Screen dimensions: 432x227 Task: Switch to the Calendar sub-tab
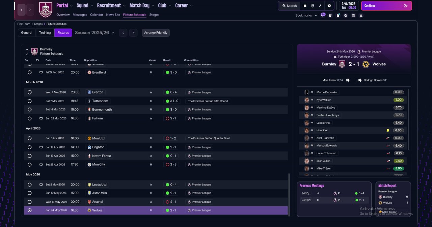pyautogui.click(x=97, y=15)
